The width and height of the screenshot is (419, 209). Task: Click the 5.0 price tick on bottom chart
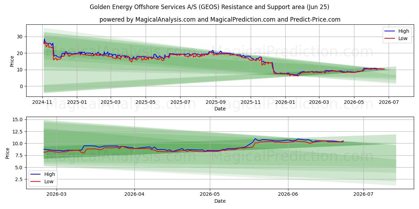pos(19,168)
